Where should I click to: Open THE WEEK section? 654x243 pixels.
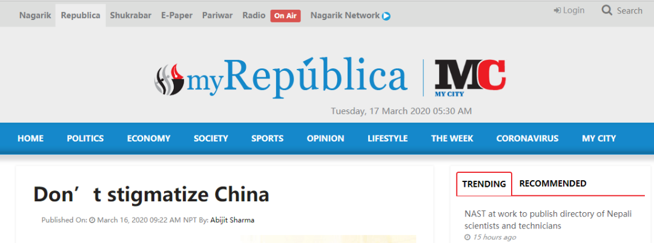pyautogui.click(x=452, y=138)
